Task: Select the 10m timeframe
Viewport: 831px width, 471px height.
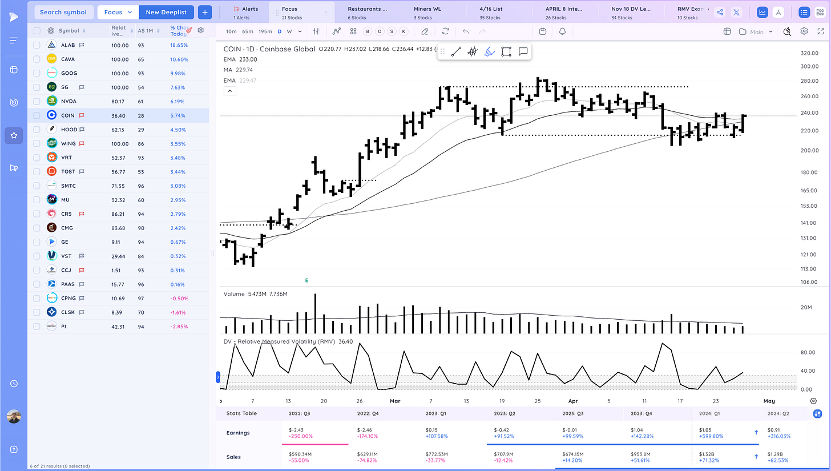Action: point(231,31)
